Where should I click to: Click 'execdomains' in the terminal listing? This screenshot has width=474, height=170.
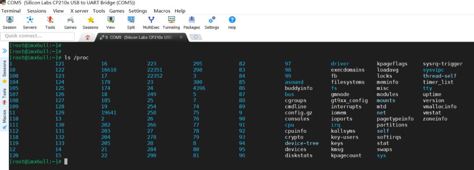348,70
